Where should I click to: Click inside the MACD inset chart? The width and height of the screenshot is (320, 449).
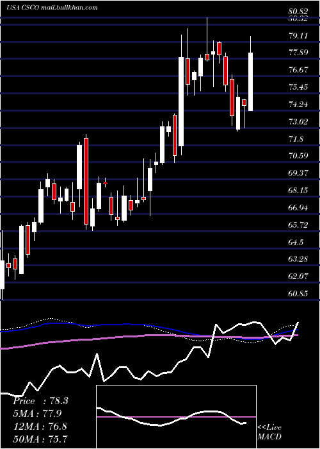coord(176,417)
